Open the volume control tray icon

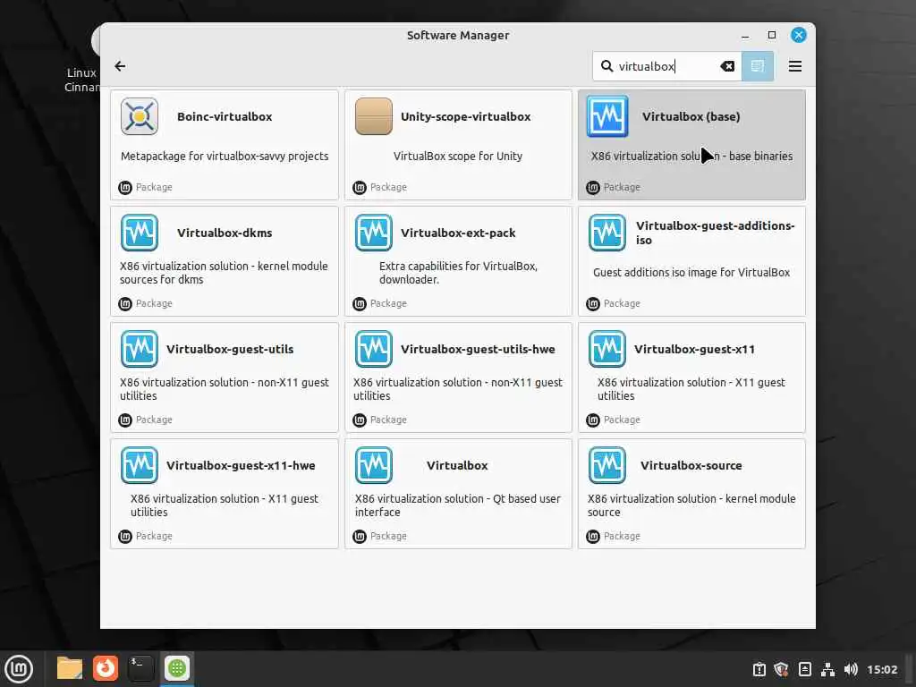851,669
